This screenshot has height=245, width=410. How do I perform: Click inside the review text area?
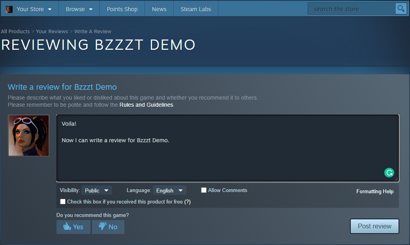[228, 148]
